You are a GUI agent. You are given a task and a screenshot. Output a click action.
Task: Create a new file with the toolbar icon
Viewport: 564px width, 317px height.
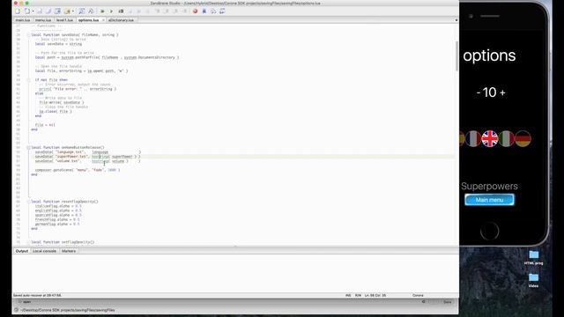[18, 11]
